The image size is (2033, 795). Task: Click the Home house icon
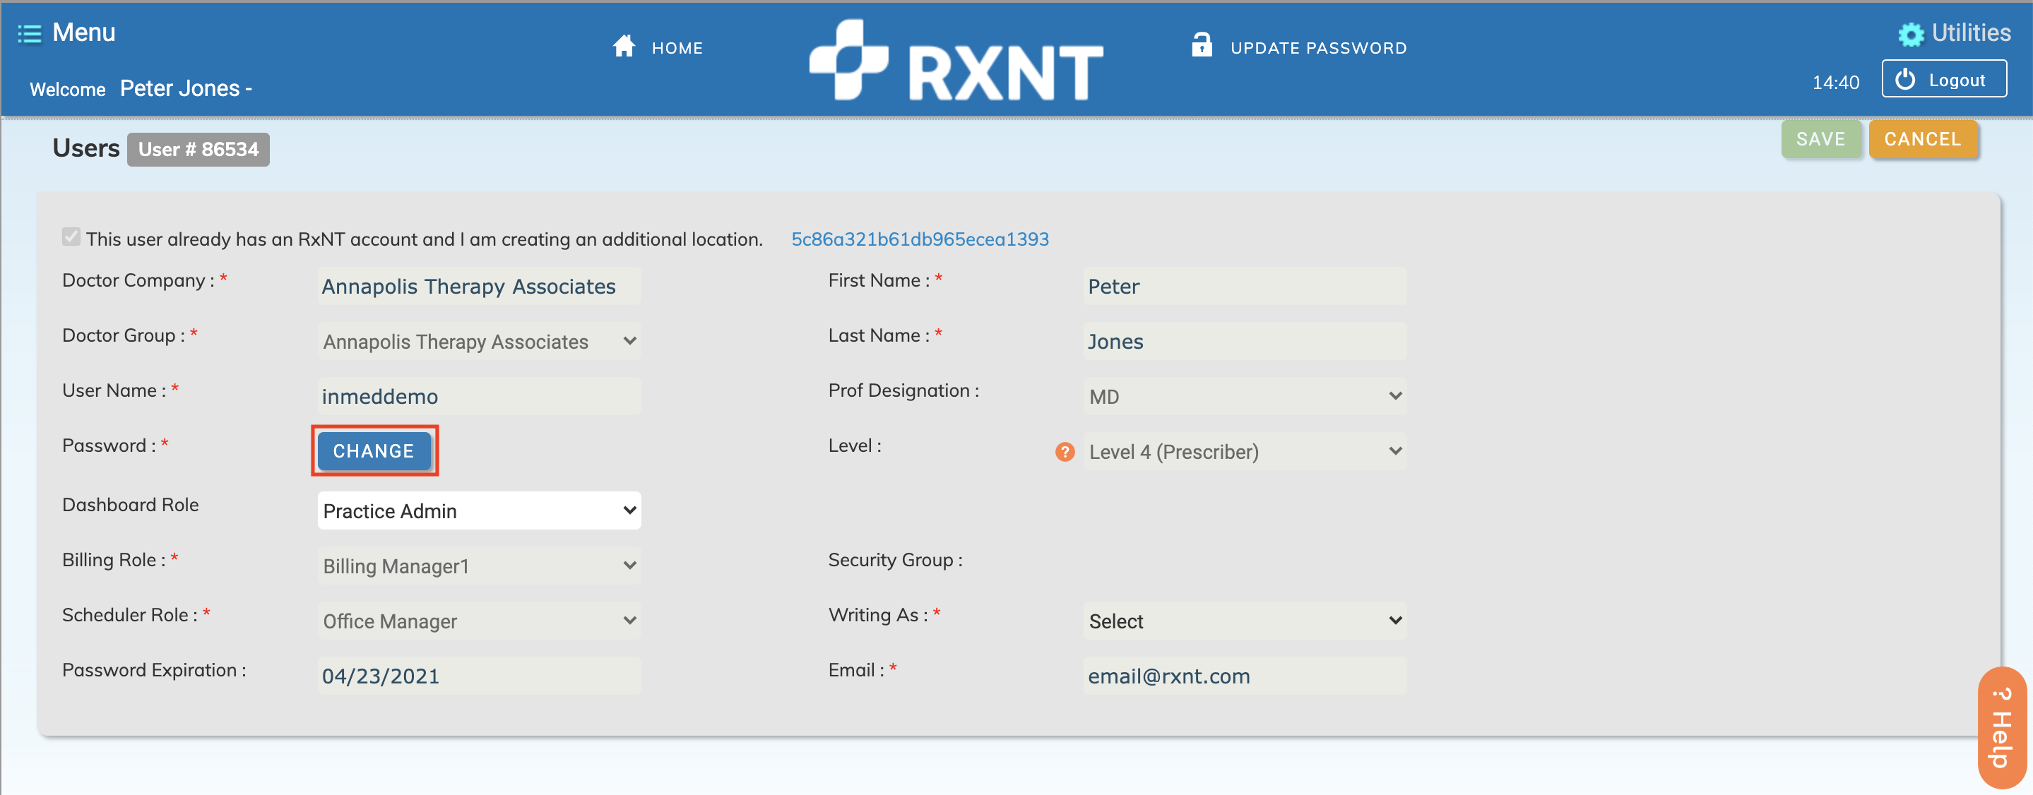click(x=624, y=47)
